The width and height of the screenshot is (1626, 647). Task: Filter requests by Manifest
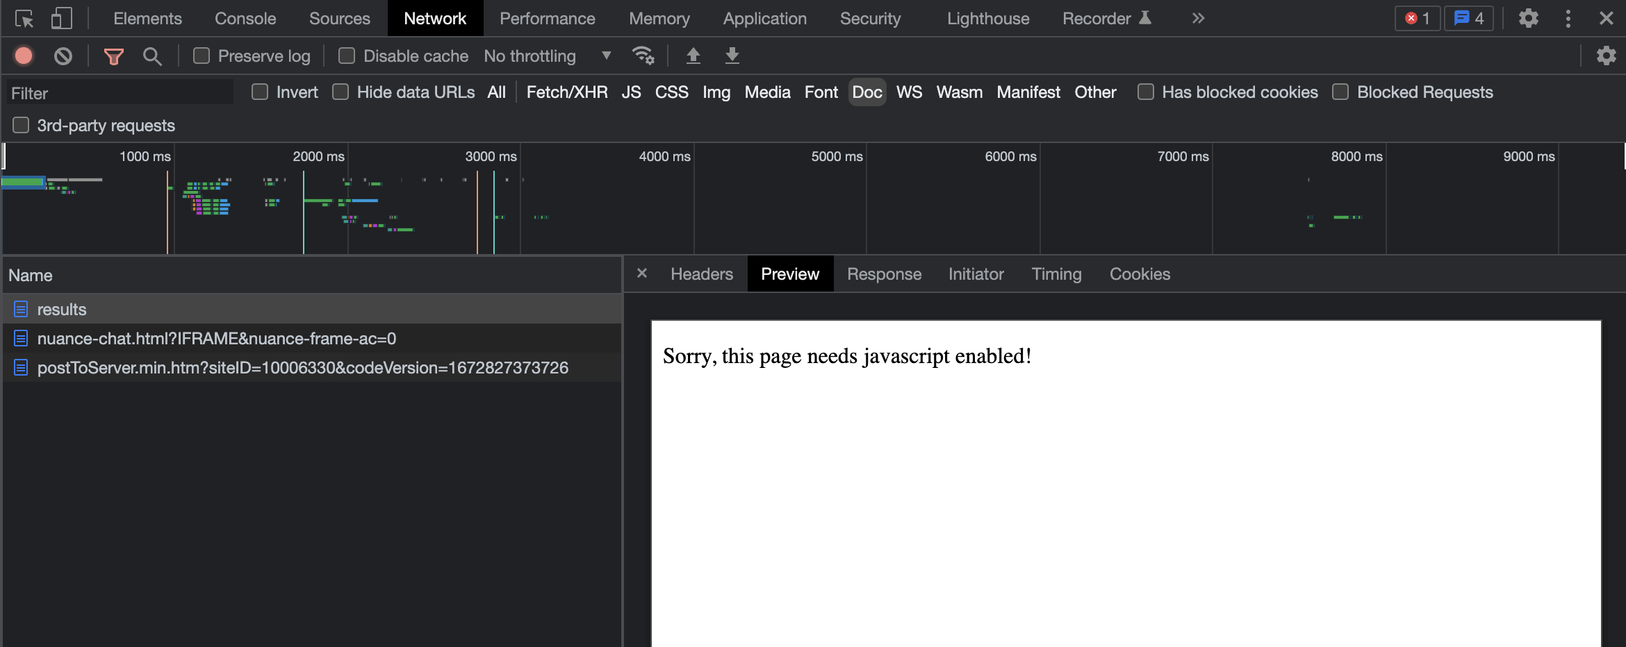1028,92
